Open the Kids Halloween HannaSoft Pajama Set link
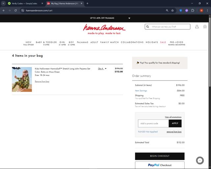Image resolution: width=211 pixels, height=169 pixels. pos(62,69)
